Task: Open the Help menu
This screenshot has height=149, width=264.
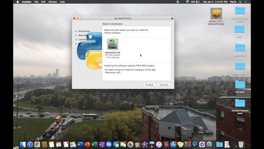Action: tap(62, 2)
